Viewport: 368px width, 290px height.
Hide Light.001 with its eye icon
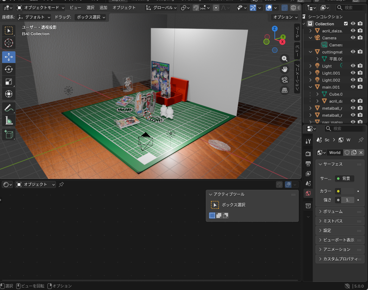pos(353,73)
